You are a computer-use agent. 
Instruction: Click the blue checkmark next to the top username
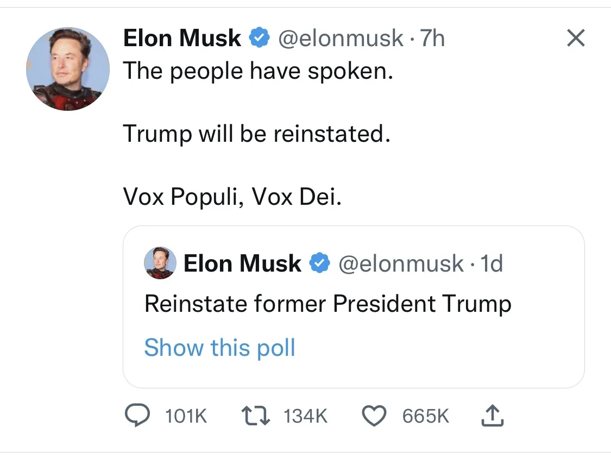point(259,37)
